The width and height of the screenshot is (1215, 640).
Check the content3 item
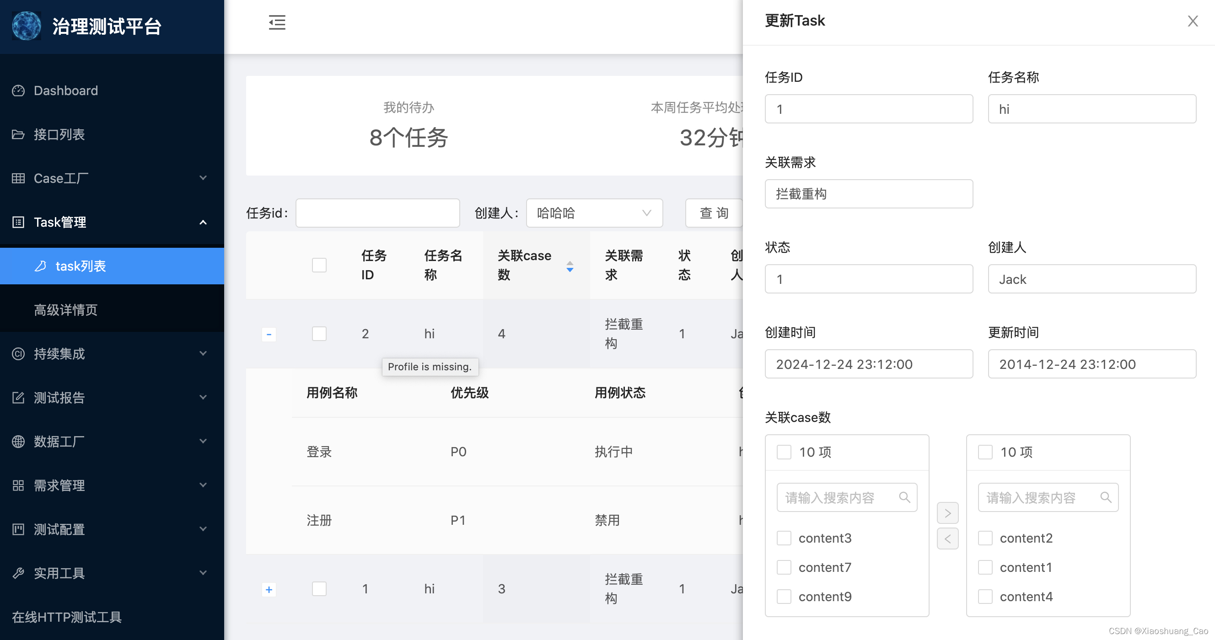(784, 538)
